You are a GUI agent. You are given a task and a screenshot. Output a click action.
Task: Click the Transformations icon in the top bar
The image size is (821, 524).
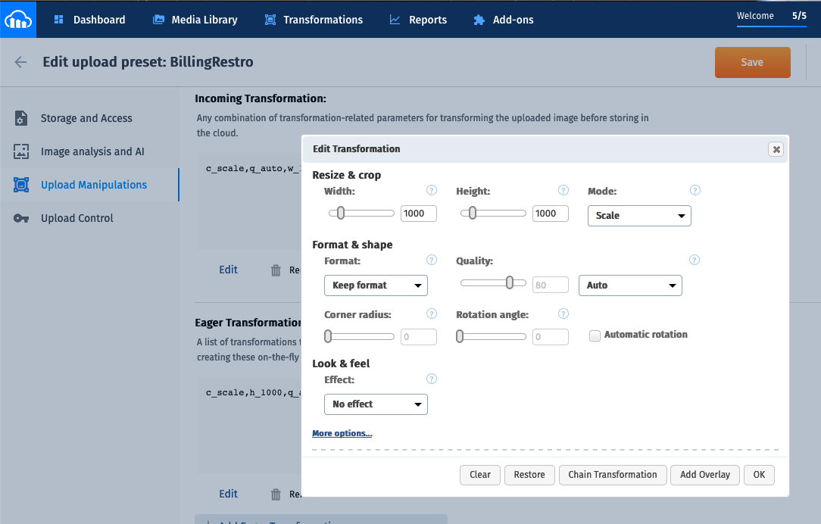point(270,20)
